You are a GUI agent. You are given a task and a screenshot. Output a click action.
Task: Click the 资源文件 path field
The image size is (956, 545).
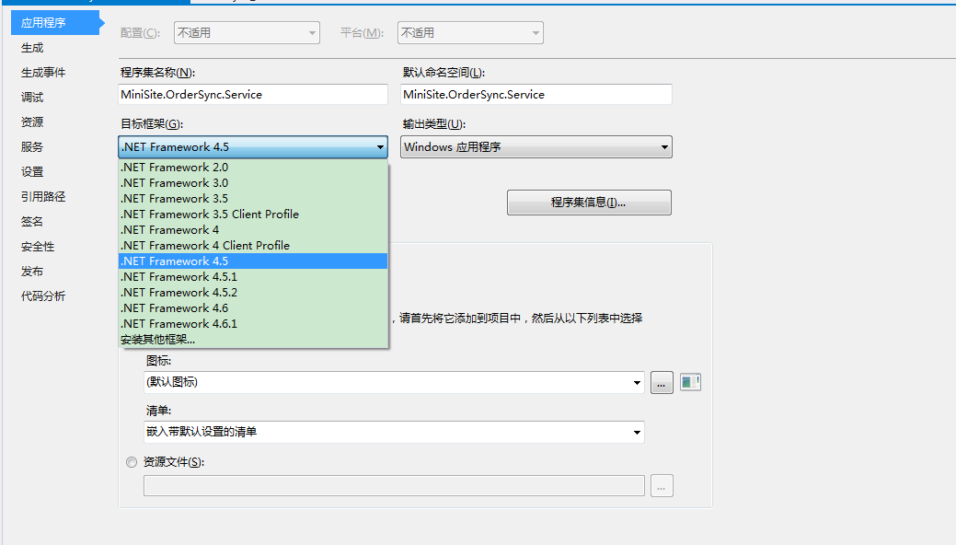[x=394, y=486]
